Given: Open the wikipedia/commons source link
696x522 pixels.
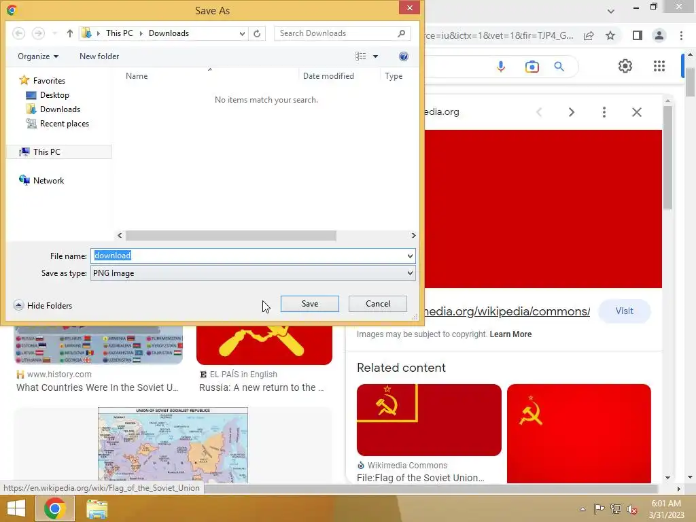Looking at the screenshot, I should point(507,311).
